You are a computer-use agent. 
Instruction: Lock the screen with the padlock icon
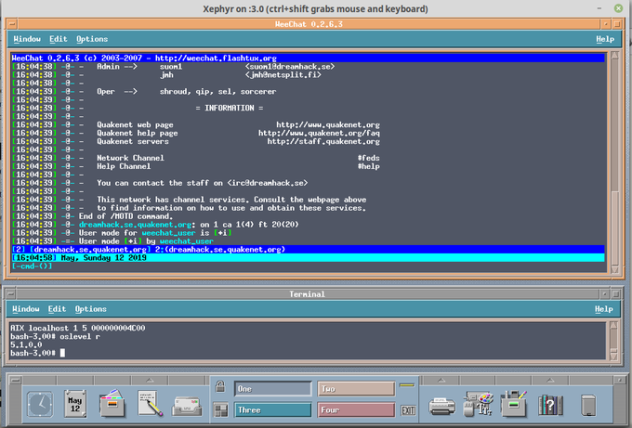pos(220,386)
